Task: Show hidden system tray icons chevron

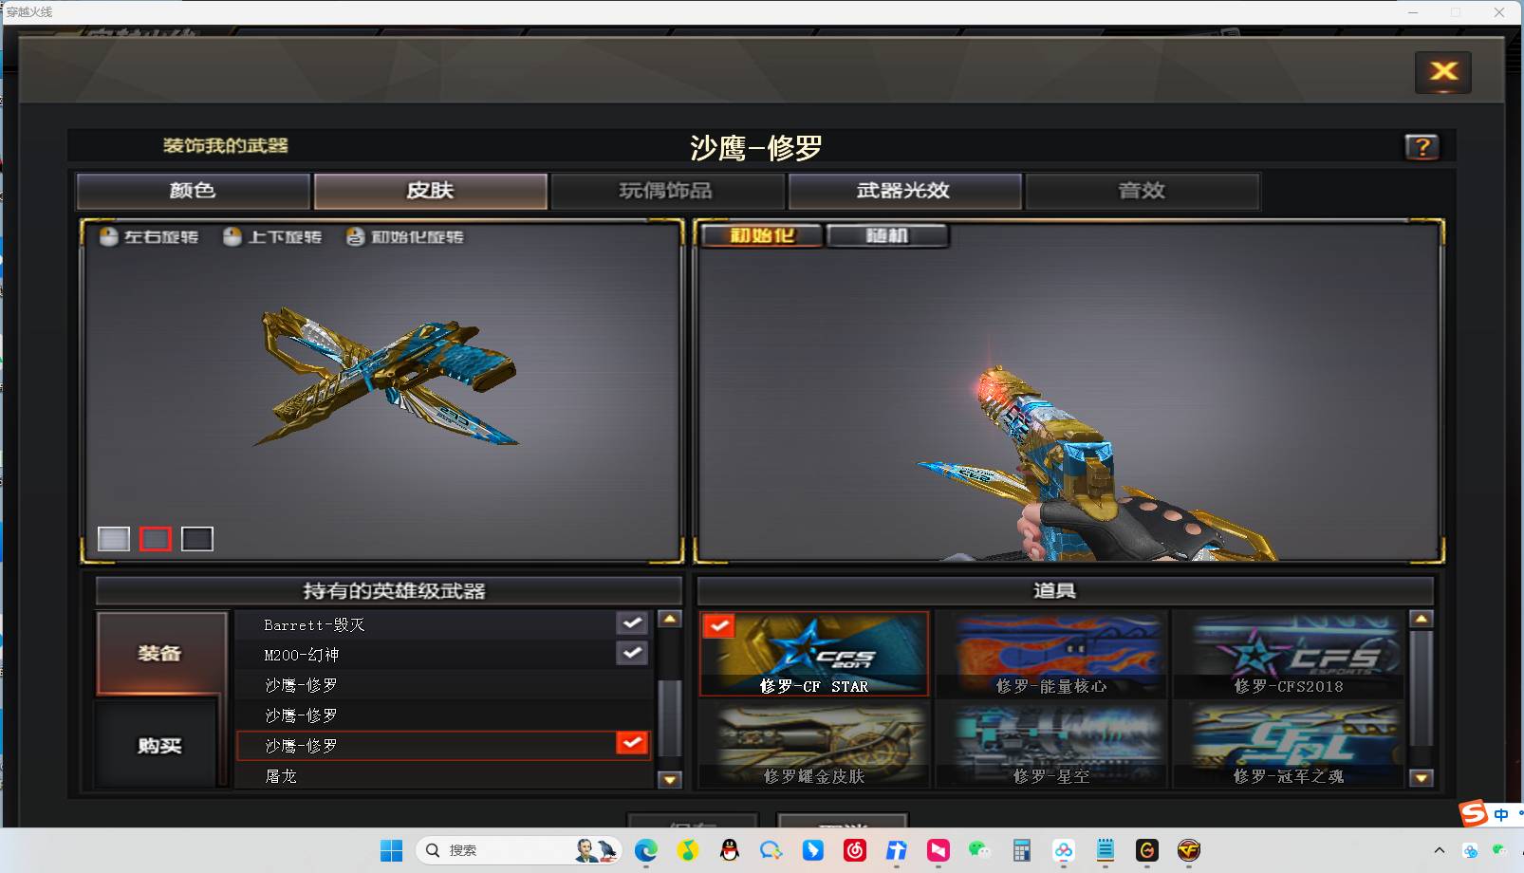Action: point(1439,850)
